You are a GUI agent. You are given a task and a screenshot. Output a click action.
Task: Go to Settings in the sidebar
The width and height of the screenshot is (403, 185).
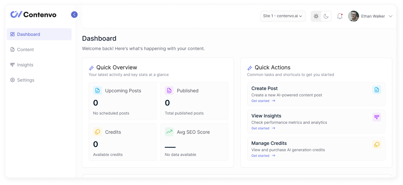tap(26, 80)
